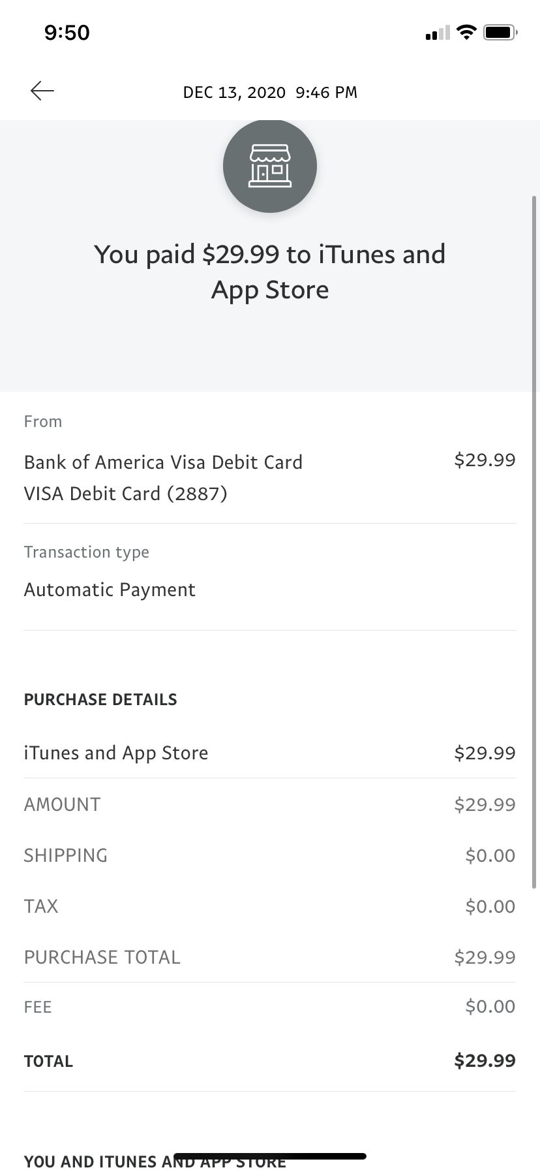Tap the home indicator bar at the bottom
Image resolution: width=540 pixels, height=1170 pixels.
coord(270,1156)
